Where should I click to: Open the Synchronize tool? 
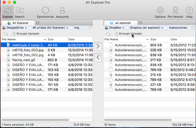pyautogui.click(x=45, y=12)
